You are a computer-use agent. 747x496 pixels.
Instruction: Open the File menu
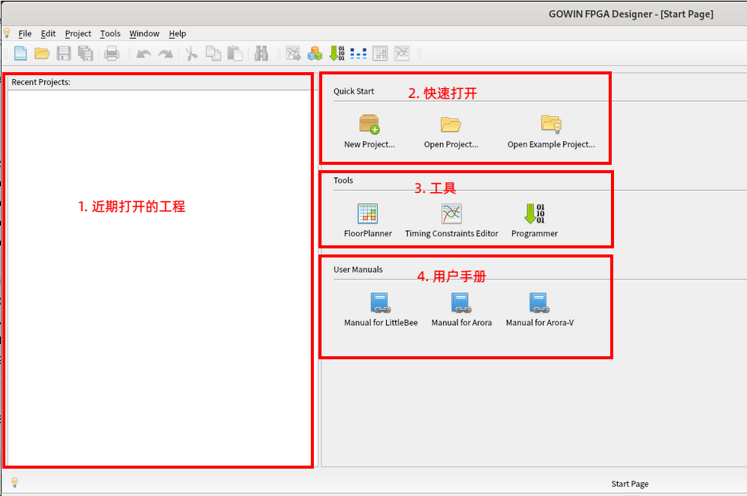tap(25, 33)
